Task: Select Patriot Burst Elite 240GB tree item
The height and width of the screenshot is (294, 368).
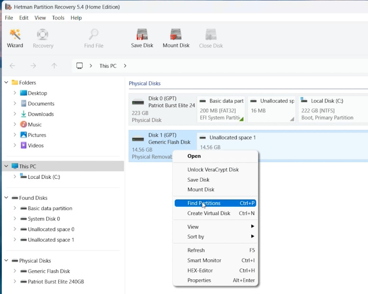Action: coord(56,282)
